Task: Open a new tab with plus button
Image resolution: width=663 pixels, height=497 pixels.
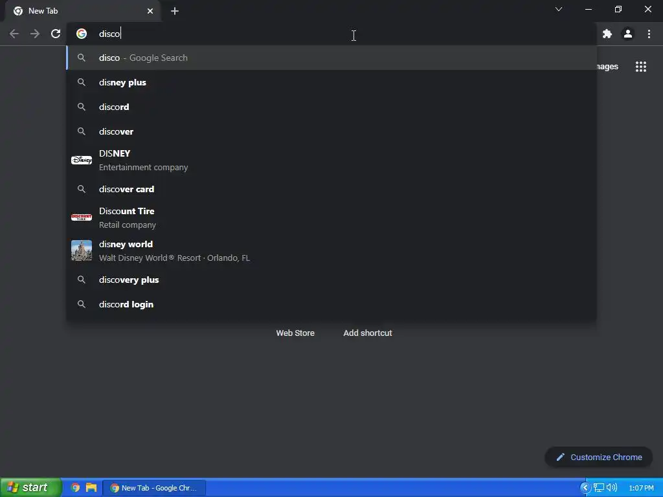Action: coord(175,11)
